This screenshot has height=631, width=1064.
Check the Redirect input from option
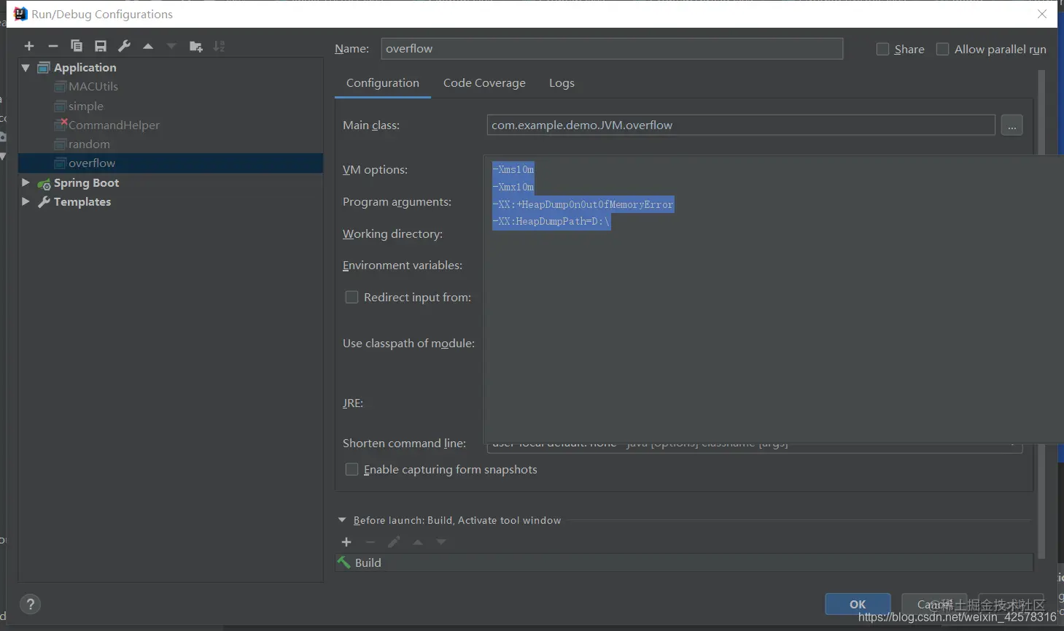(x=352, y=297)
